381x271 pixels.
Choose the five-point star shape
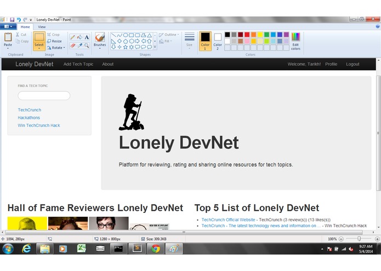click(126, 47)
